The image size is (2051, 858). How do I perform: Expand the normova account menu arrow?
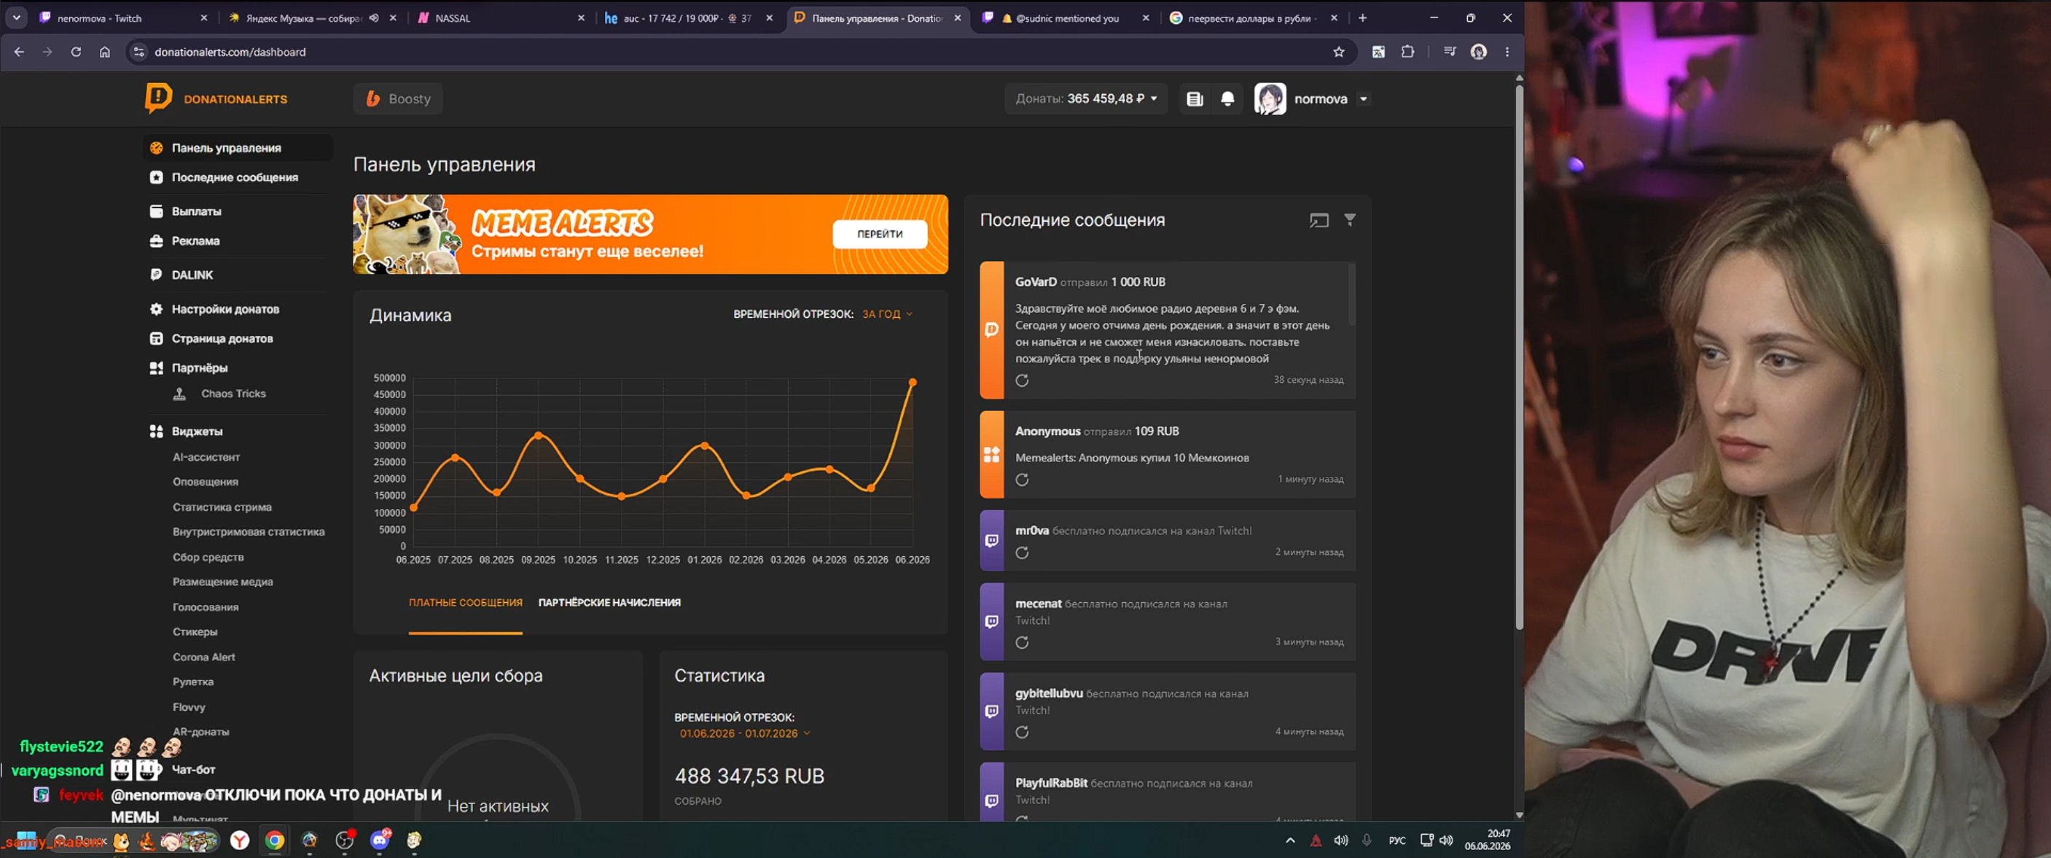coord(1363,99)
